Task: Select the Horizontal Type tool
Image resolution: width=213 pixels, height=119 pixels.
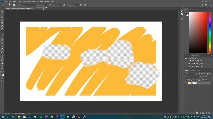Action: tap(2, 55)
